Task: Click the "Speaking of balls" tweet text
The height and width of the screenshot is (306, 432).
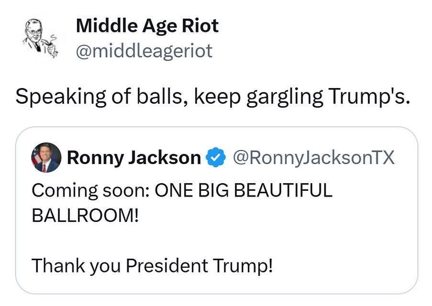Action: click(x=213, y=97)
